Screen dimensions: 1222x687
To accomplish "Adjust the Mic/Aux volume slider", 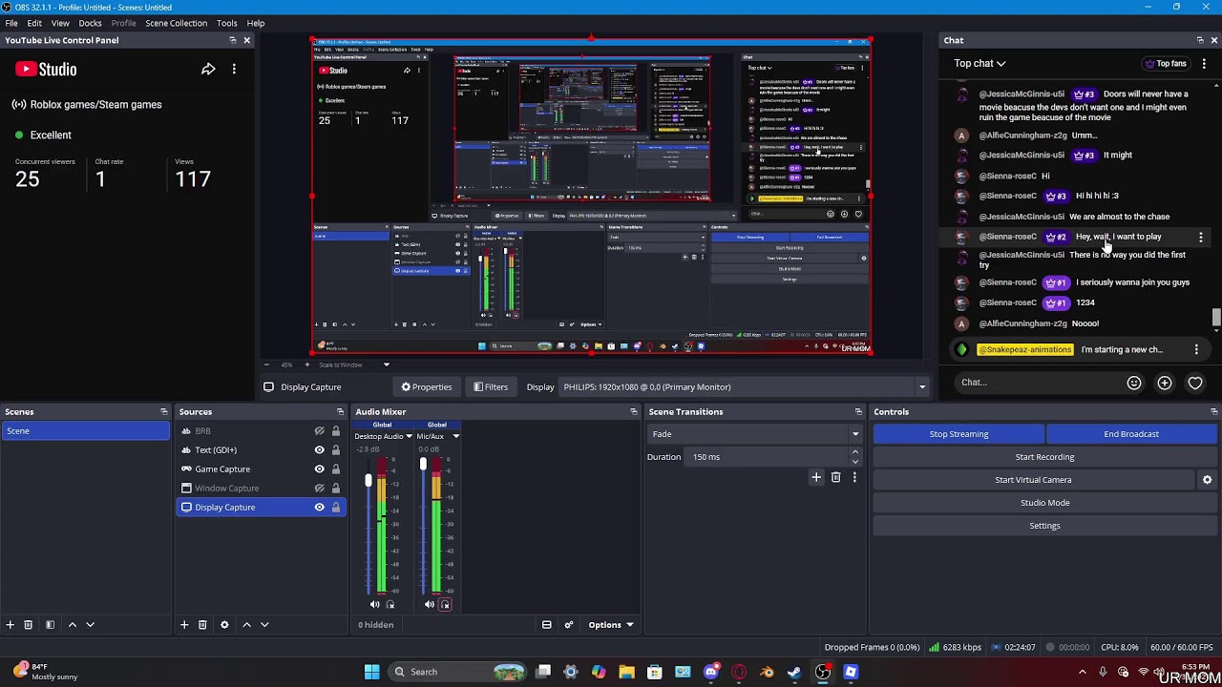I will [423, 465].
